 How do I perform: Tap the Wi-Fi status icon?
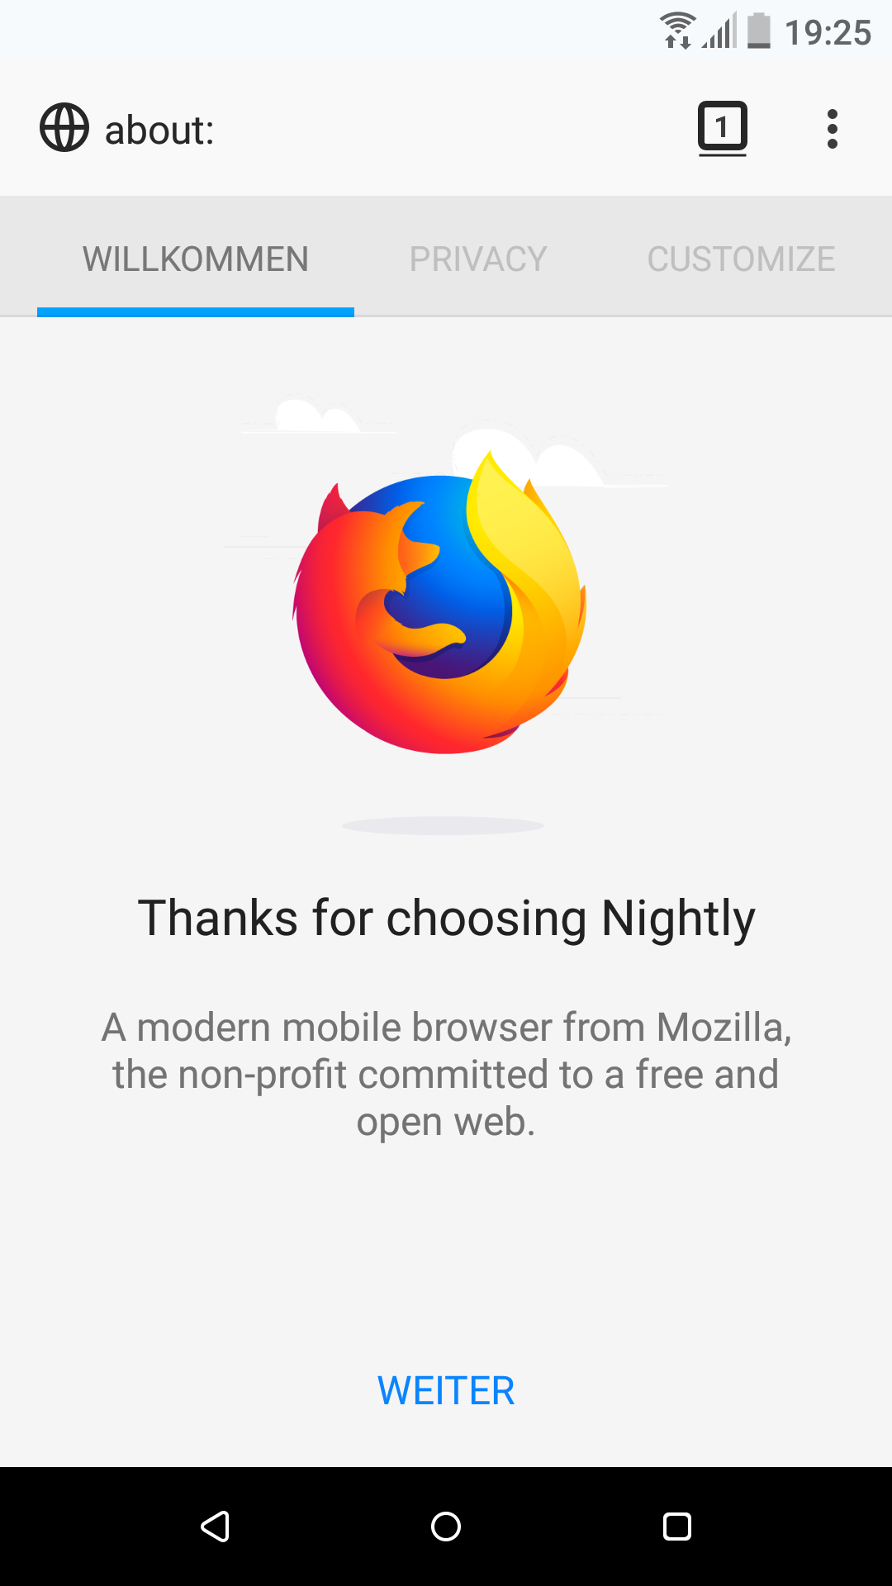point(677,31)
